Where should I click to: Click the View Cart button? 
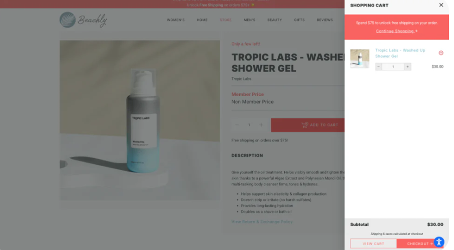click(373, 243)
